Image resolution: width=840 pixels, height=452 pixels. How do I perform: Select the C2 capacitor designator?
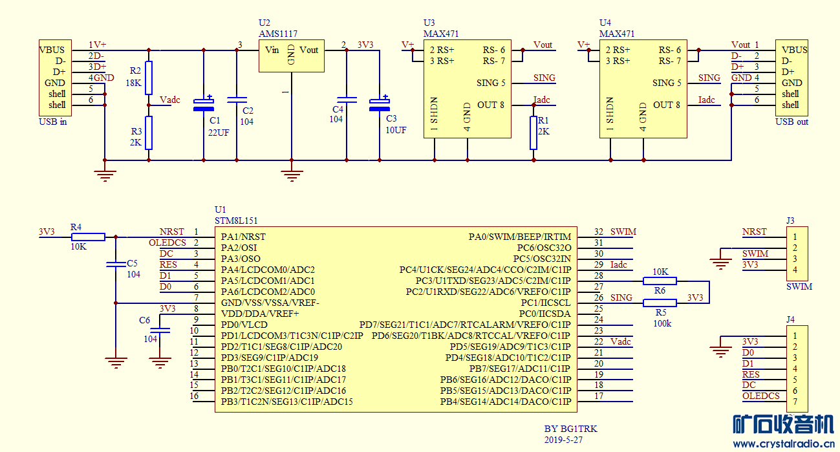(x=247, y=111)
